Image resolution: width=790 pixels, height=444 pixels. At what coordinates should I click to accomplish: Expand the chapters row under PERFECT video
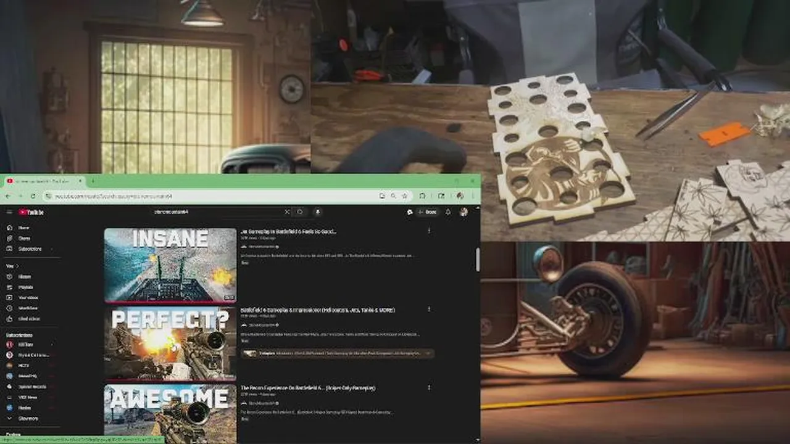338,353
